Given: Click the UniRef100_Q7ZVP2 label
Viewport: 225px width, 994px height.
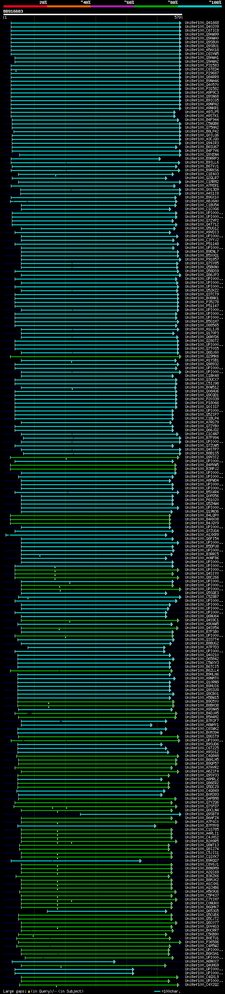Looking at the screenshot, I should (x=202, y=221).
